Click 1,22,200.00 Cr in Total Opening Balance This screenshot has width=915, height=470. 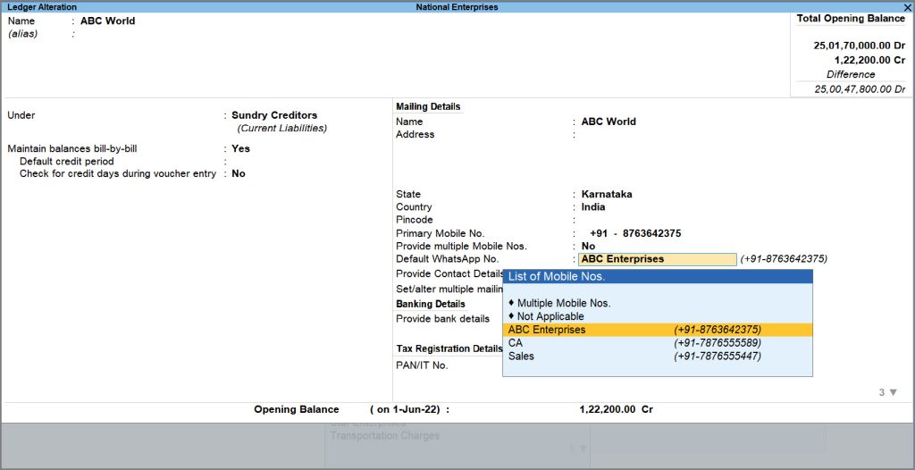tap(869, 60)
